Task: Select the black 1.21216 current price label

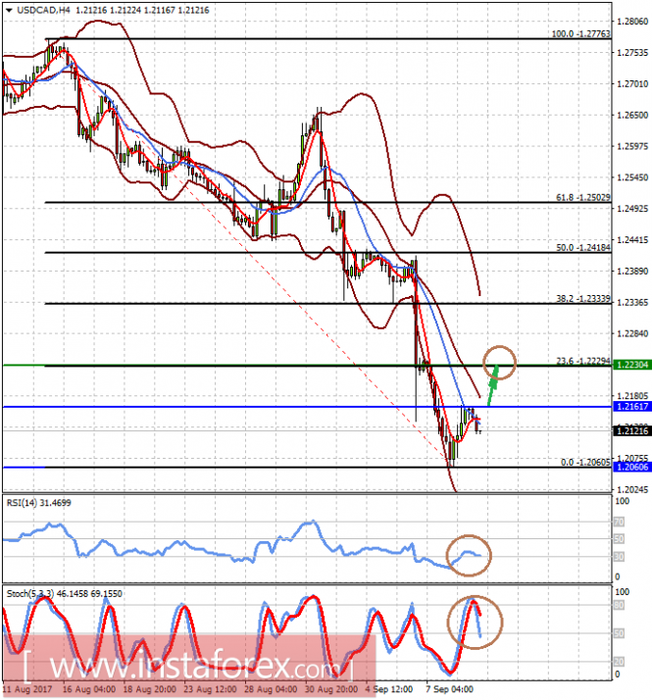Action: click(632, 430)
